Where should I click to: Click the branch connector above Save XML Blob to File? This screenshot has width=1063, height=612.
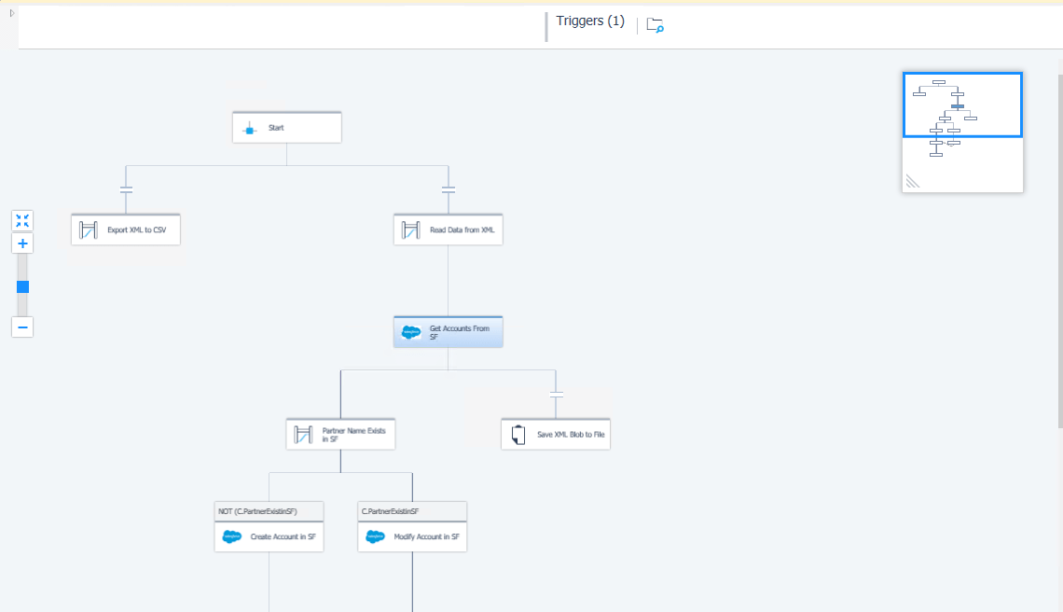556,395
